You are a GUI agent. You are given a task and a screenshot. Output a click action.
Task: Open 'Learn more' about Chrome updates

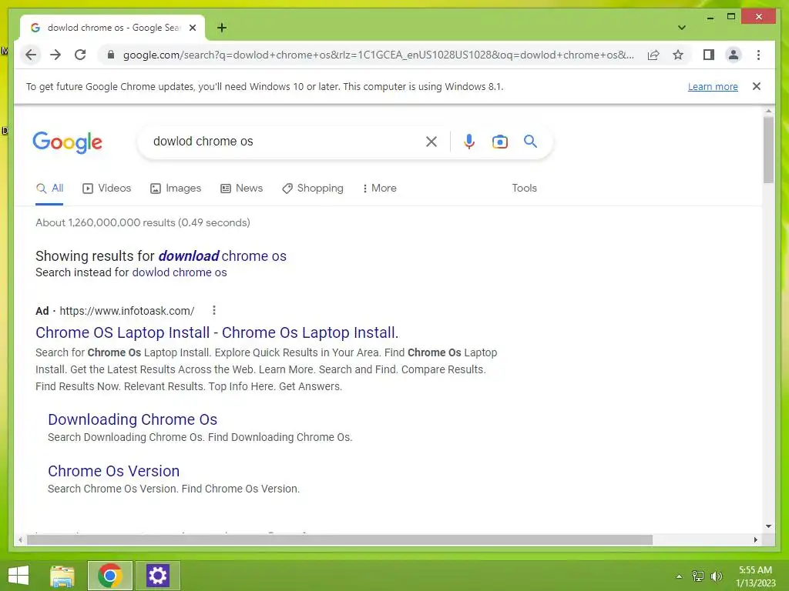click(x=713, y=86)
